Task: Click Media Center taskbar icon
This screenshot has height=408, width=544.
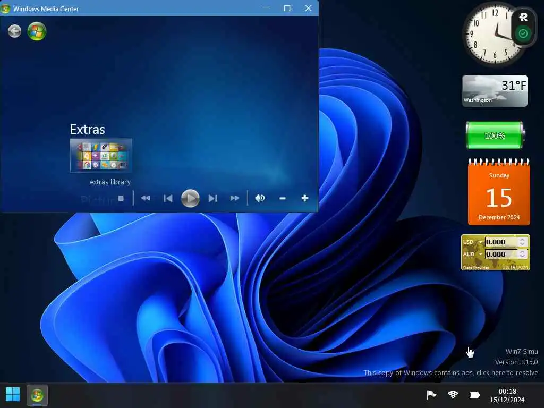Action: tap(37, 395)
